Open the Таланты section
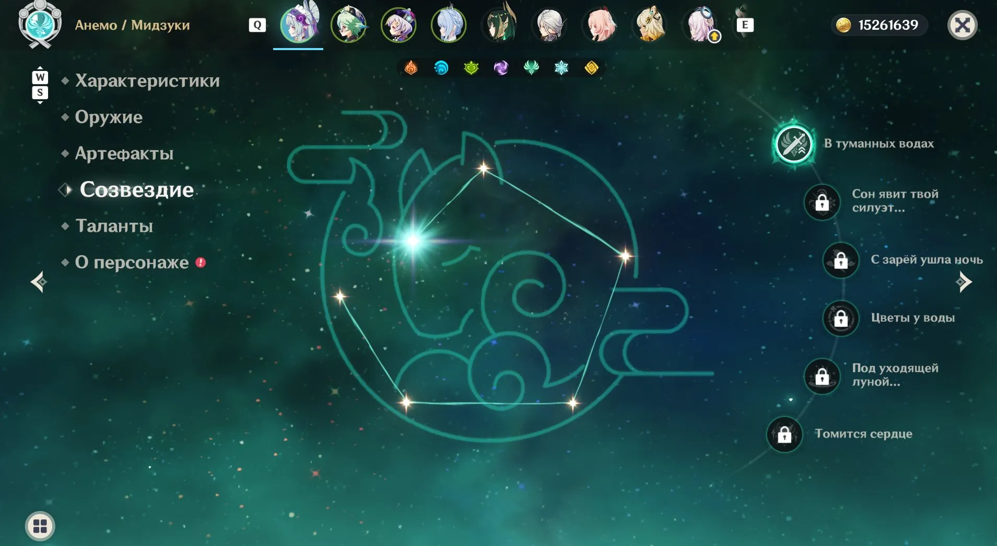997x546 pixels. [114, 226]
